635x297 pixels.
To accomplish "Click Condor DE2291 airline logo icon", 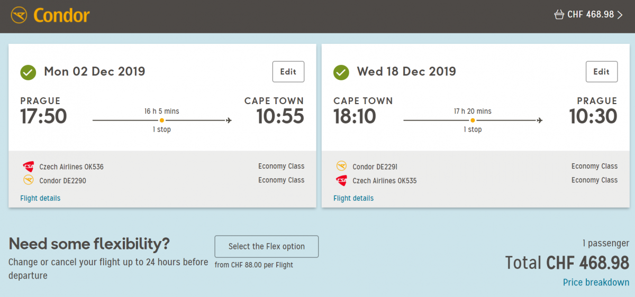I will pos(341,166).
